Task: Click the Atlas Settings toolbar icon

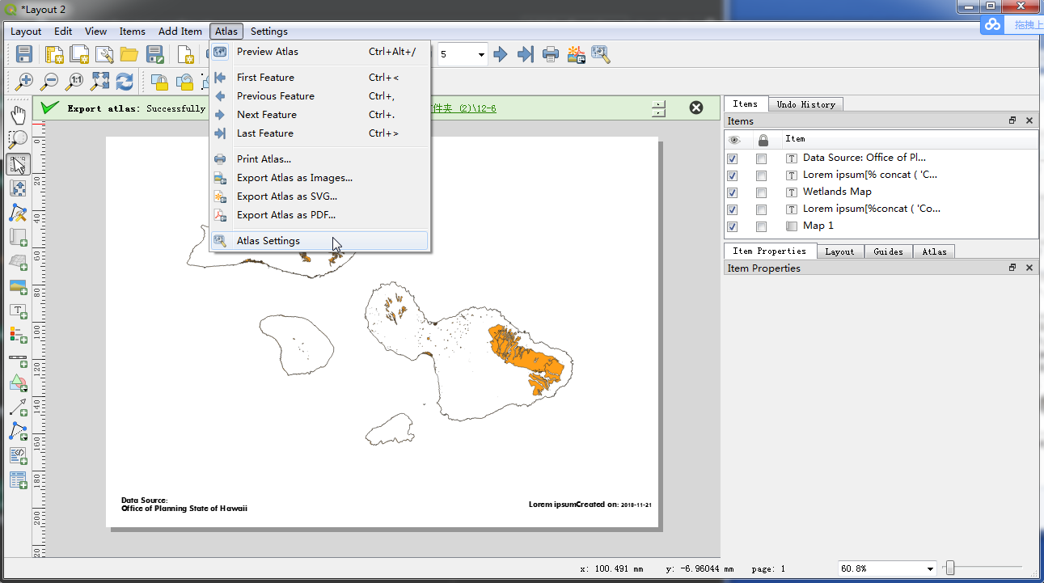Action: [x=600, y=54]
